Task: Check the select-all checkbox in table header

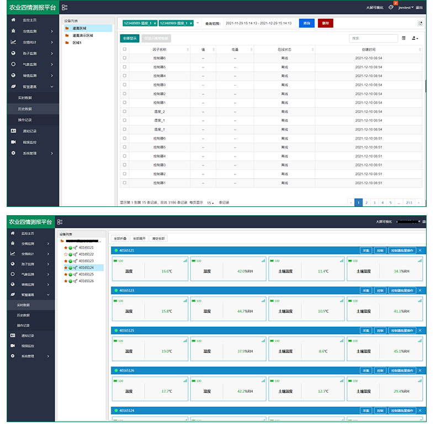Action: click(x=124, y=49)
